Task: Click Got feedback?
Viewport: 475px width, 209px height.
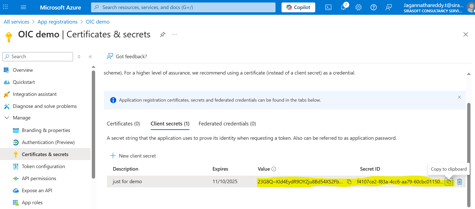Action: point(127,56)
